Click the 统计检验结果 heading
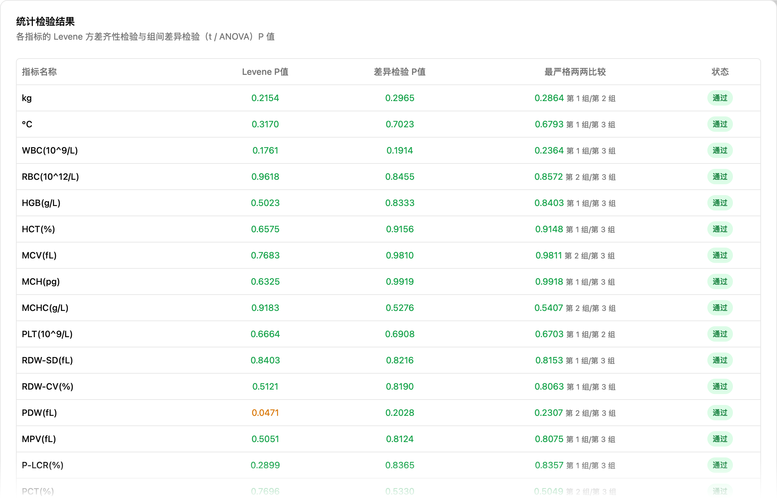The height and width of the screenshot is (499, 777). pyautogui.click(x=45, y=21)
